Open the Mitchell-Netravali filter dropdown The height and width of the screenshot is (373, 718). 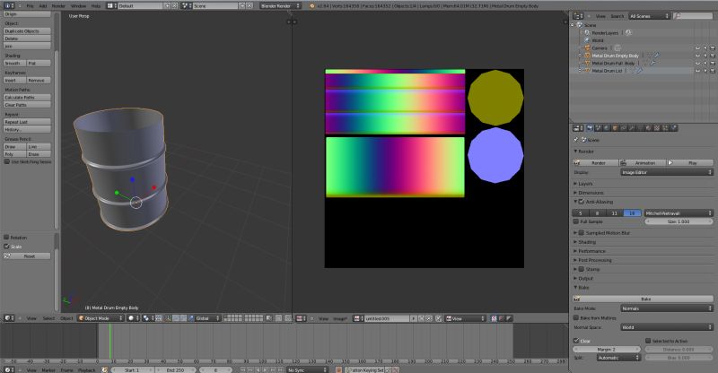point(679,213)
